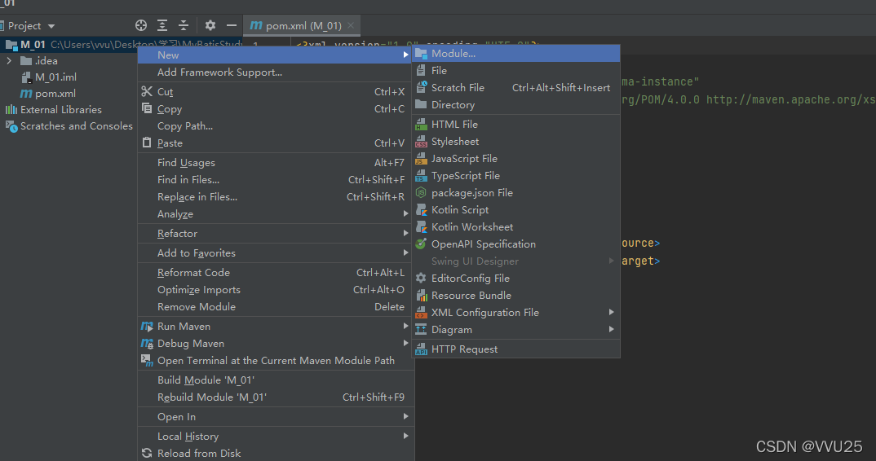The height and width of the screenshot is (461, 876).
Task: Select pom.xml in the project tree
Action: click(55, 94)
